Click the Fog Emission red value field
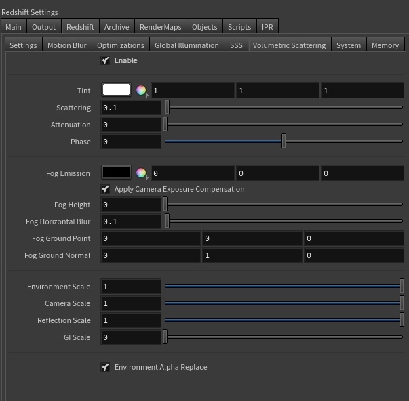The height and width of the screenshot is (401, 409). tap(193, 173)
